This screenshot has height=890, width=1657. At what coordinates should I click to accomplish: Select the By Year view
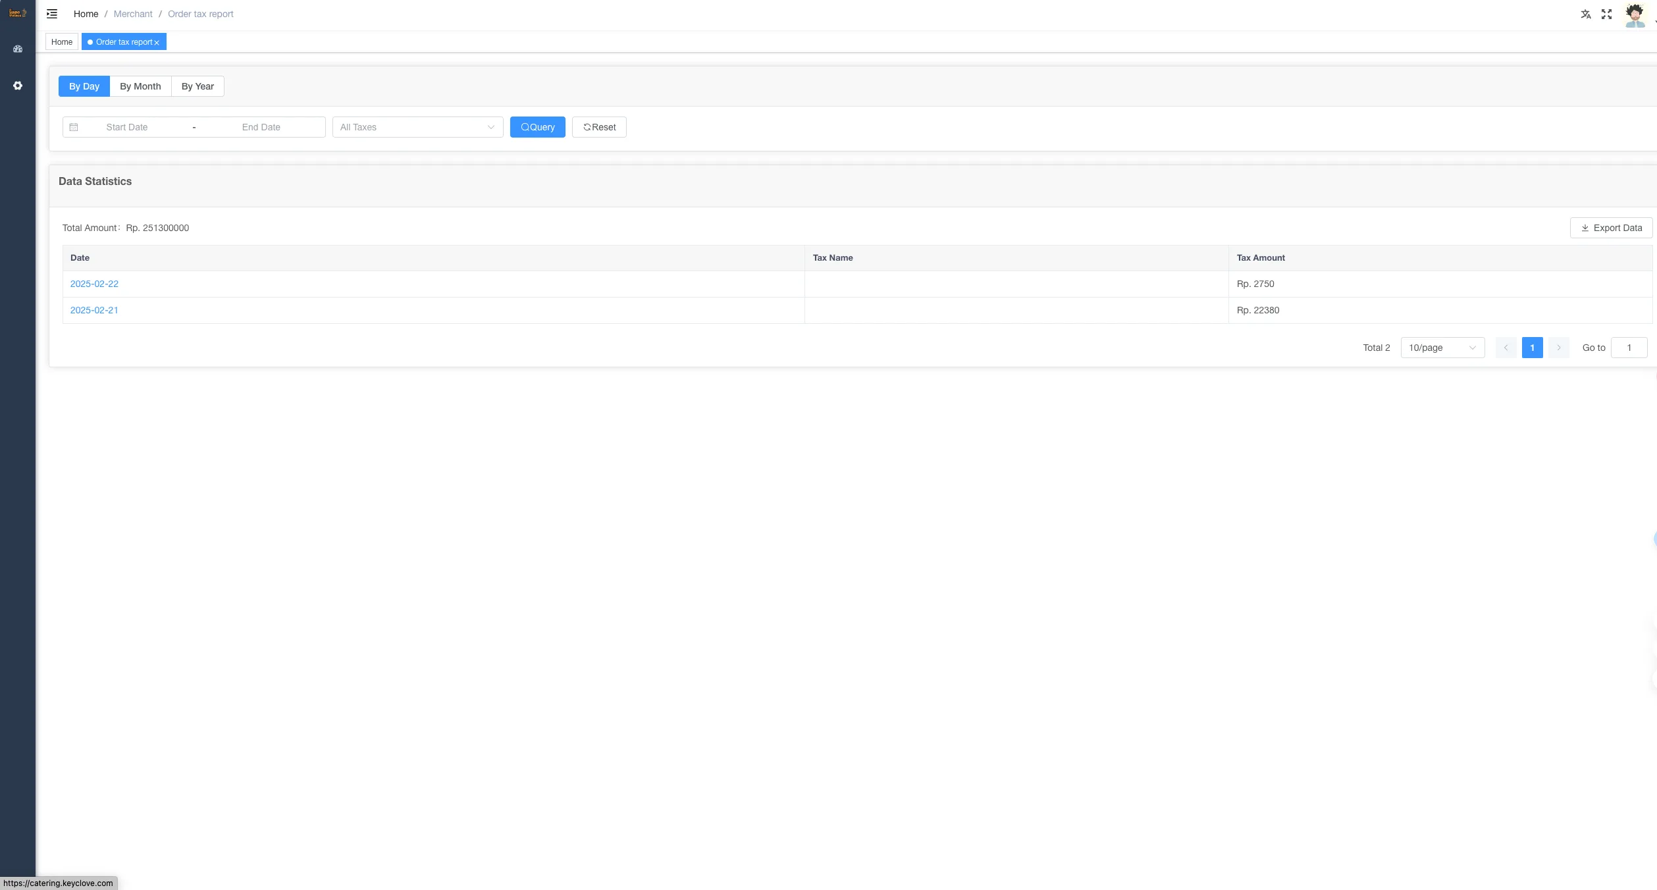click(x=197, y=86)
